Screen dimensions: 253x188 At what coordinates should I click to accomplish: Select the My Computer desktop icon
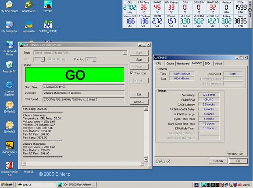point(9,27)
